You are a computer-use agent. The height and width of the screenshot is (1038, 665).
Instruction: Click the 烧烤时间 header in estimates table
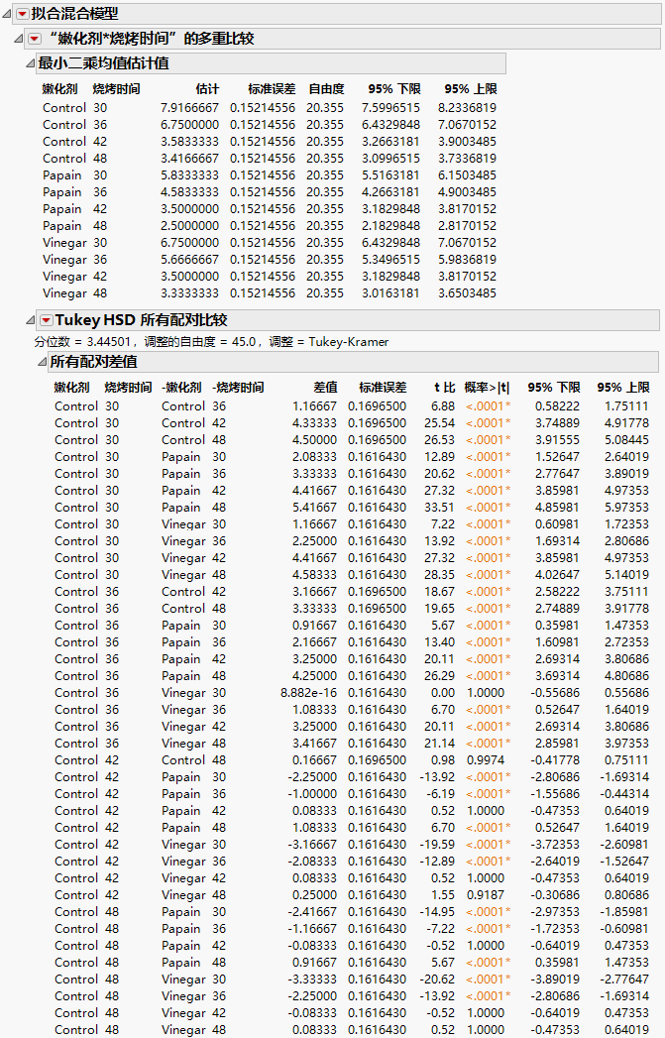pyautogui.click(x=116, y=88)
